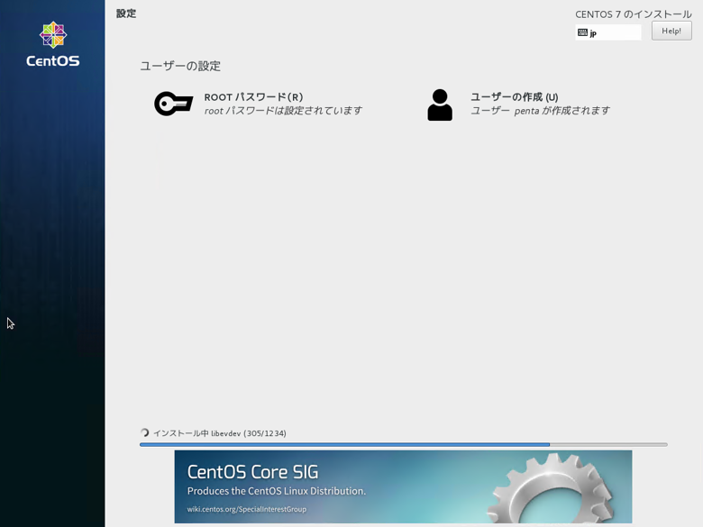Click wiki.centos.org/SpecialInterestGroup text

247,509
